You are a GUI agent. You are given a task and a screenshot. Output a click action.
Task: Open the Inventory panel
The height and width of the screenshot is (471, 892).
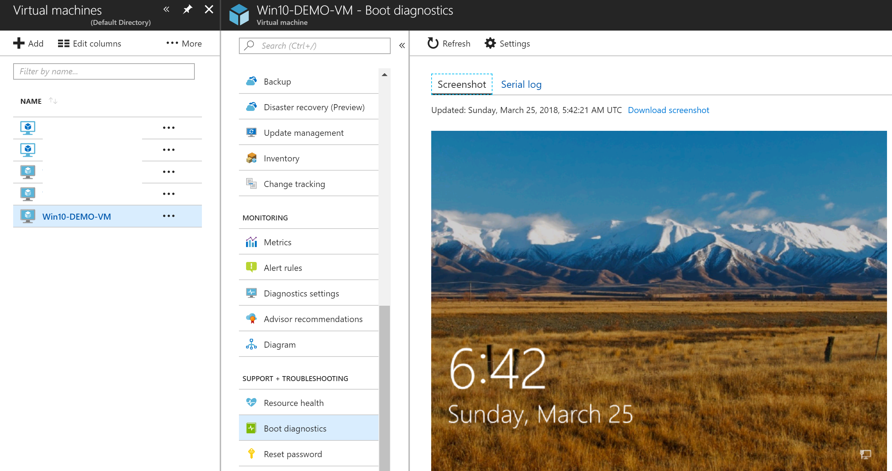[x=281, y=158]
